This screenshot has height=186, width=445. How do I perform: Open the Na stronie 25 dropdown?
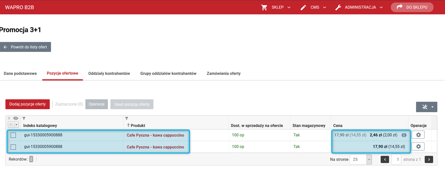click(360, 159)
